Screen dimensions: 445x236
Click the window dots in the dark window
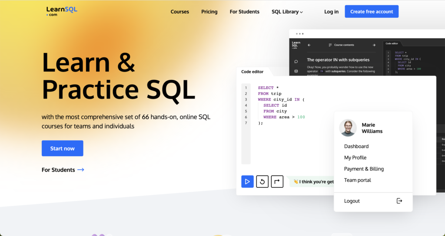tap(300, 34)
